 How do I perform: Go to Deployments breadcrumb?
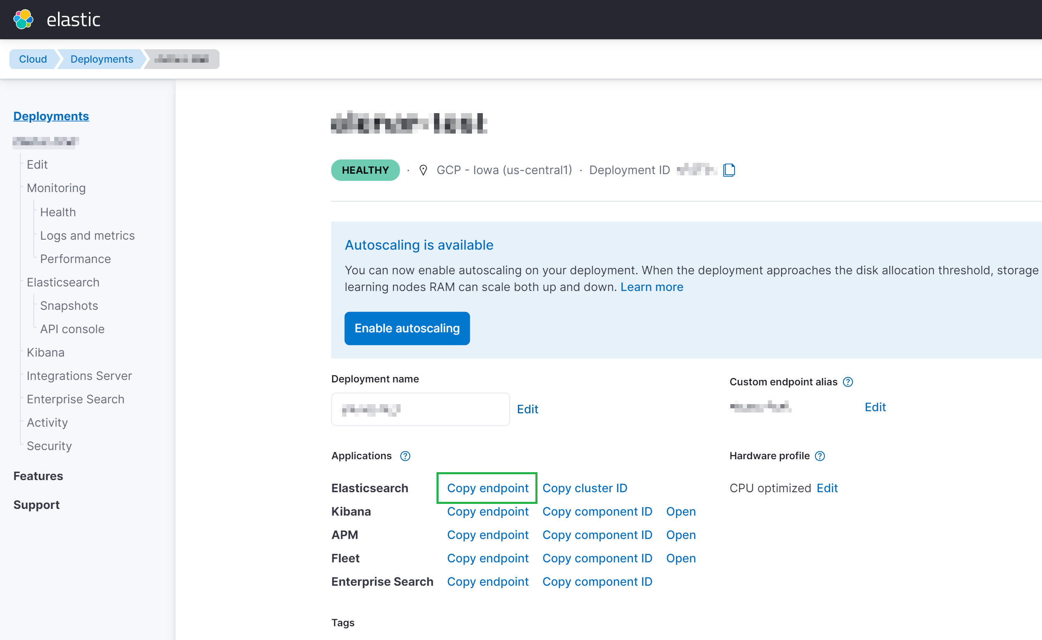click(101, 59)
